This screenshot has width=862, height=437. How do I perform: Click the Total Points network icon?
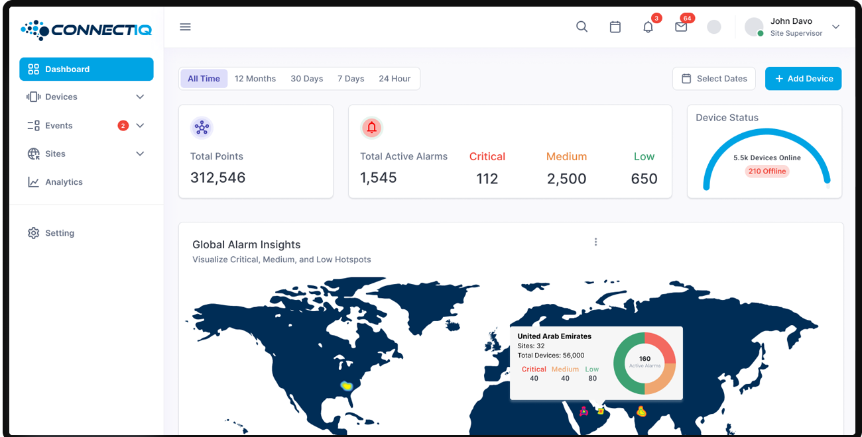(202, 128)
